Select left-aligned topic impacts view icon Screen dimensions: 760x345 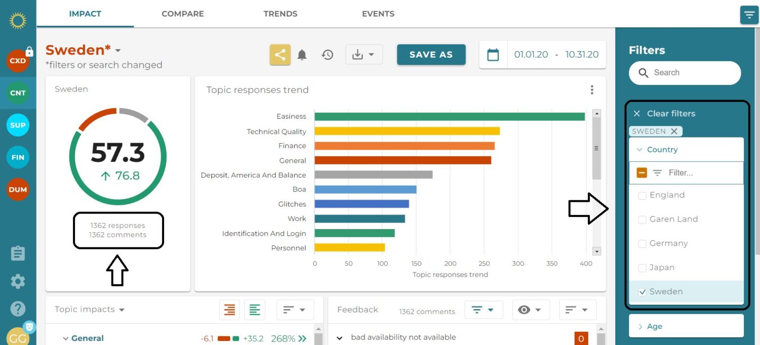coord(255,310)
